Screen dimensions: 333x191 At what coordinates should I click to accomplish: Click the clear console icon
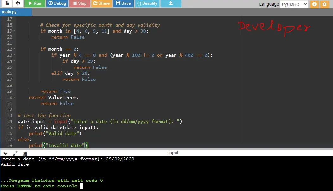tap(25, 153)
